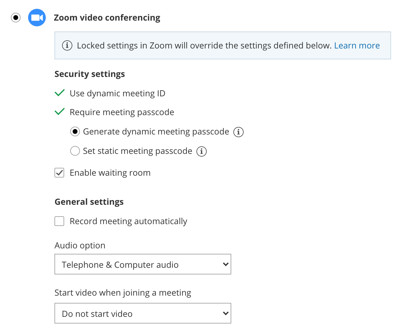Select the Zoom video conferencing radio button
408x335 pixels.
pyautogui.click(x=16, y=18)
